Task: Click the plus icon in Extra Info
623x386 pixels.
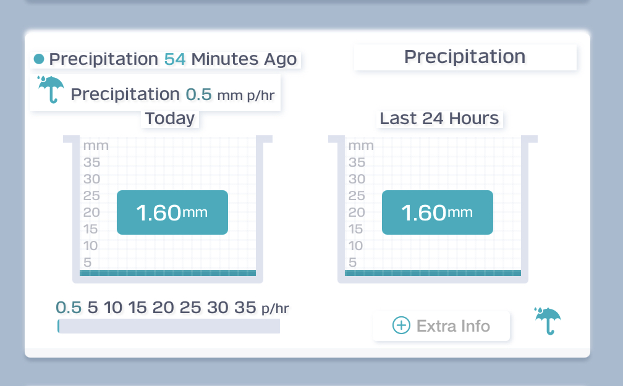Action: pos(402,325)
